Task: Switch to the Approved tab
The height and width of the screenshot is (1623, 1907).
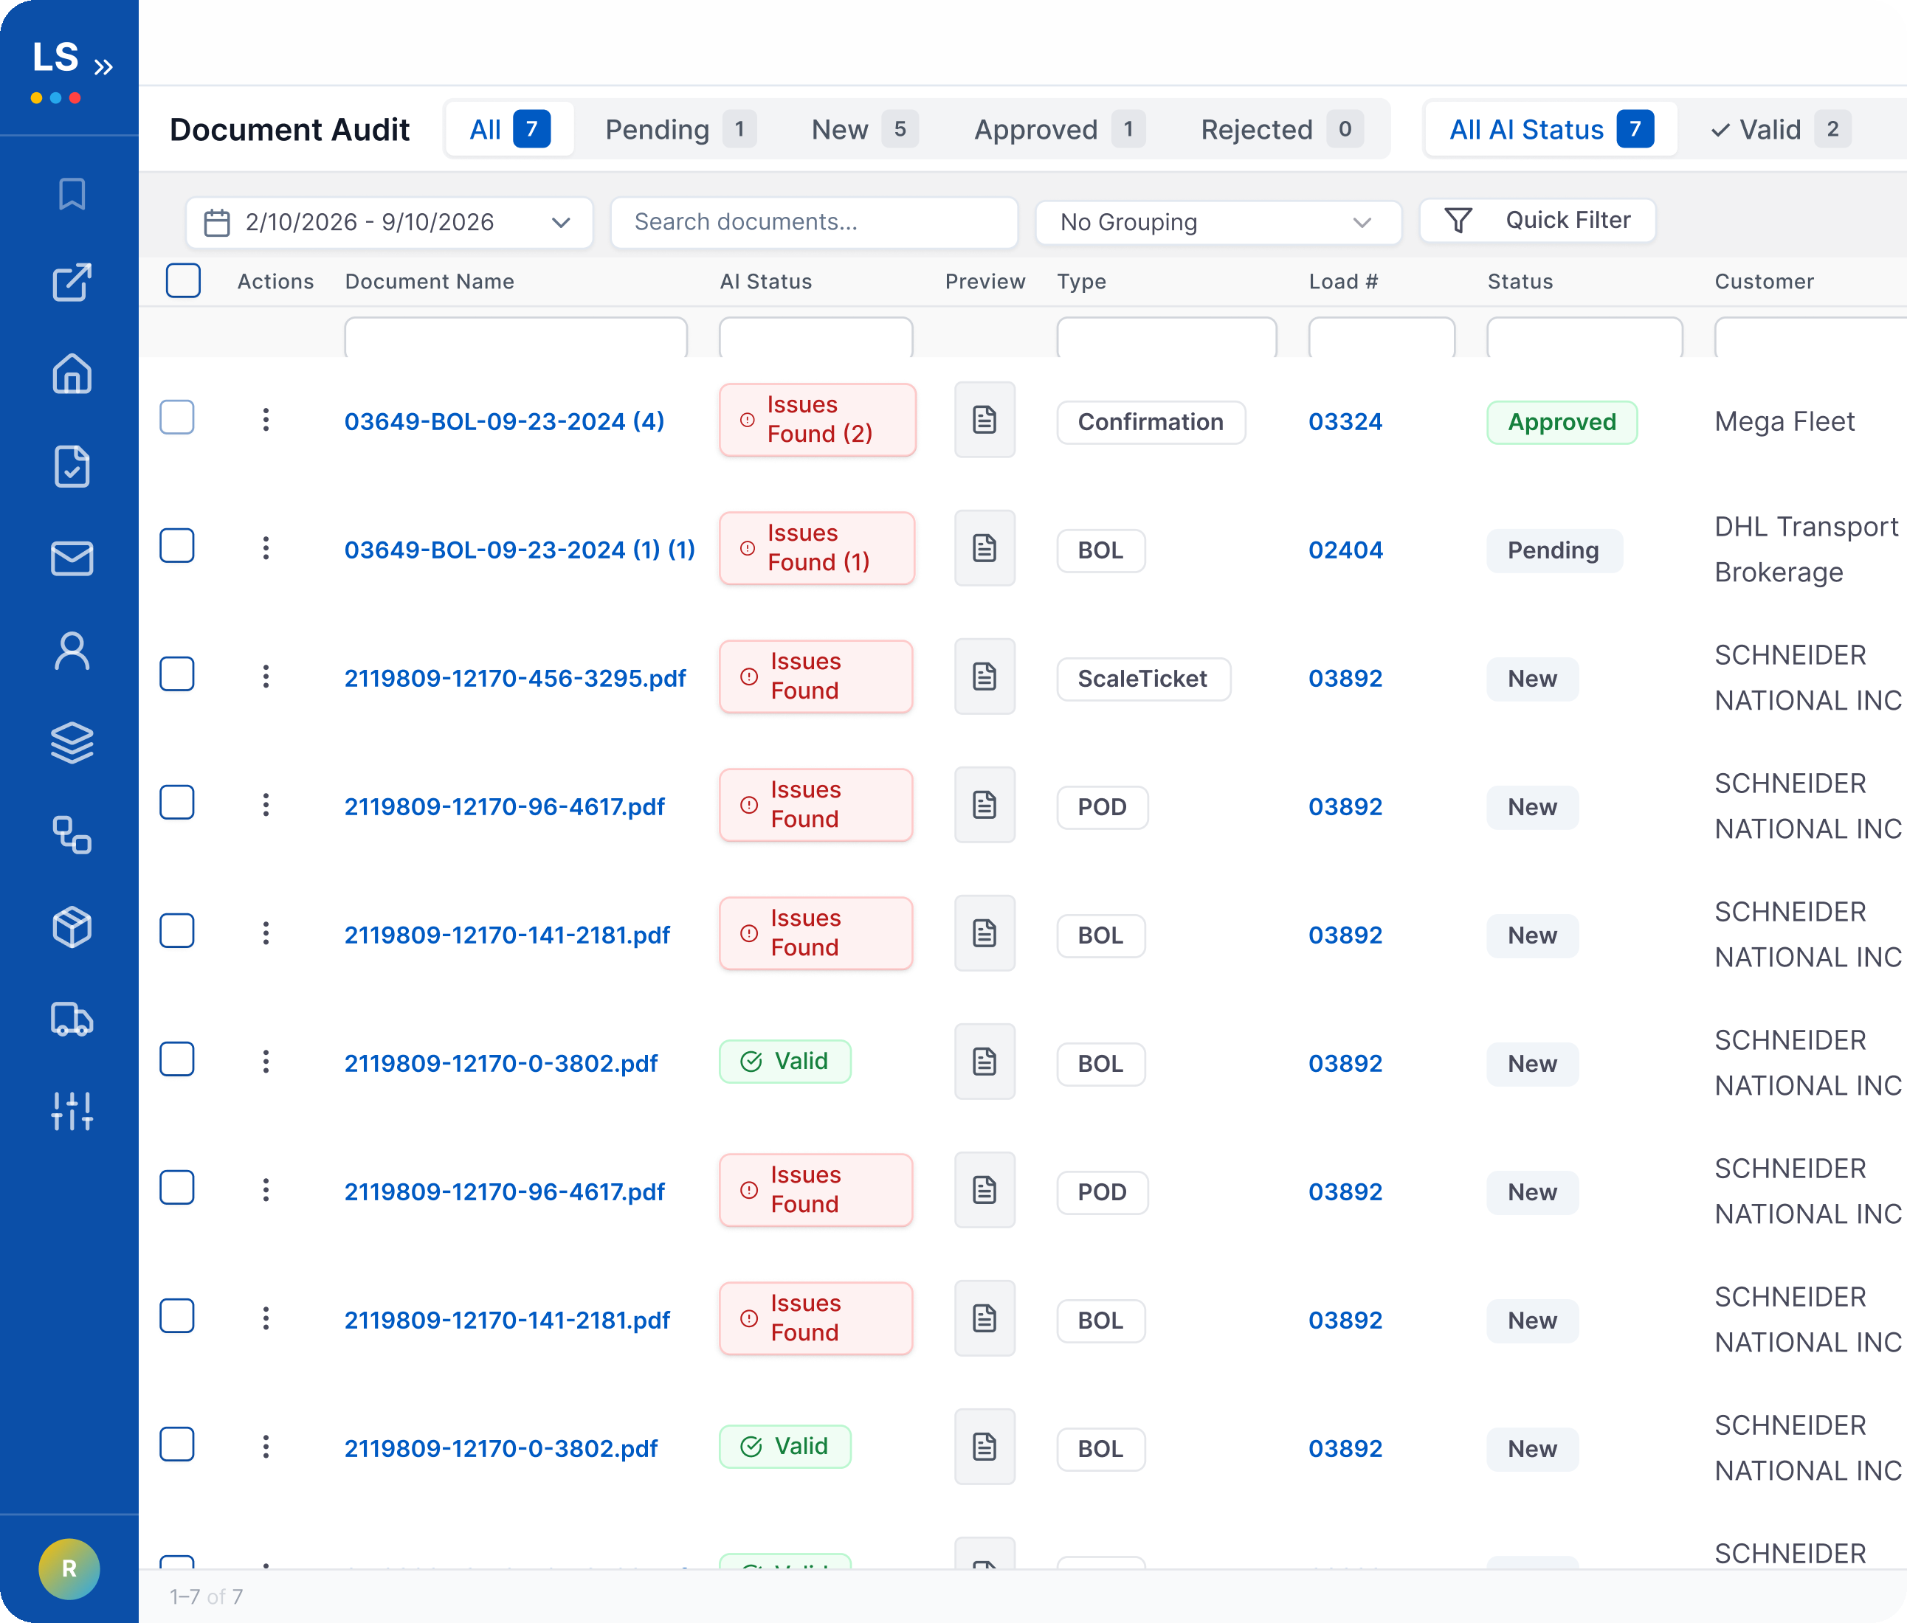Action: click(1059, 130)
